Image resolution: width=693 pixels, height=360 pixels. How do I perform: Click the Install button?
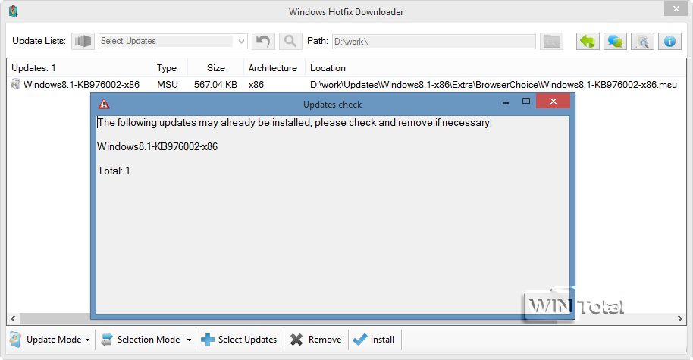tap(375, 340)
